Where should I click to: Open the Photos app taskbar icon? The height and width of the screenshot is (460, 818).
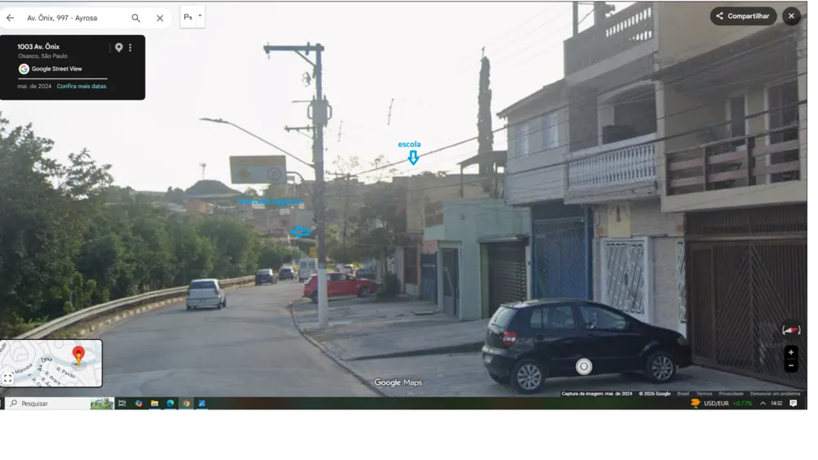(202, 404)
